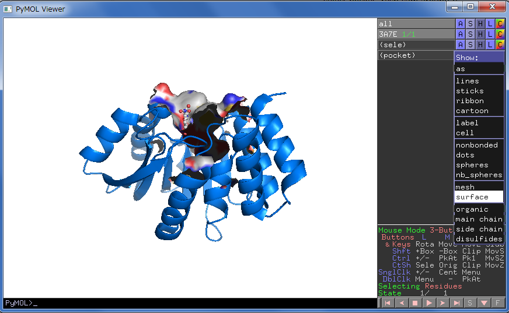Open the Color swatch for 'all' row

500,24
